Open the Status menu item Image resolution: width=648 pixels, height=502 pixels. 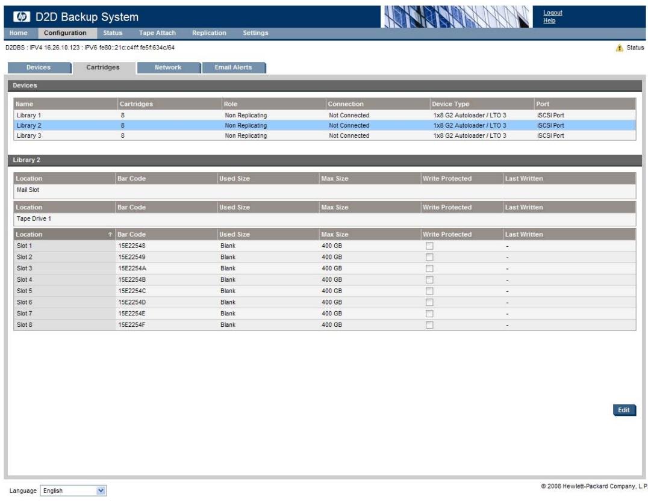point(113,33)
